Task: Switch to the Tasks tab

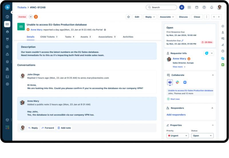Action: click(70, 37)
